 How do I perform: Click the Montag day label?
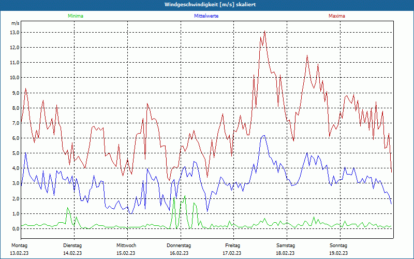point(19,246)
